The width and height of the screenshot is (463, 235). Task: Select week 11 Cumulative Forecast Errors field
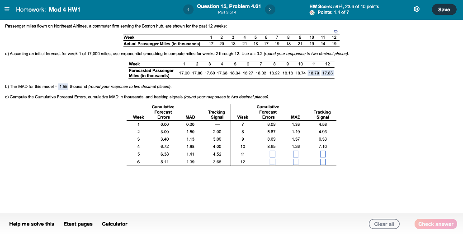pos(272,154)
